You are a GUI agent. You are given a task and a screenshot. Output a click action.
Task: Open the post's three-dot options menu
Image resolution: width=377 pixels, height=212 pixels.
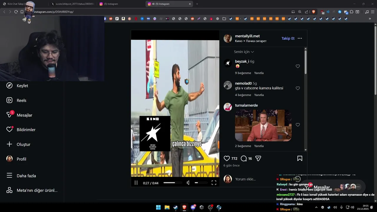coord(300,38)
